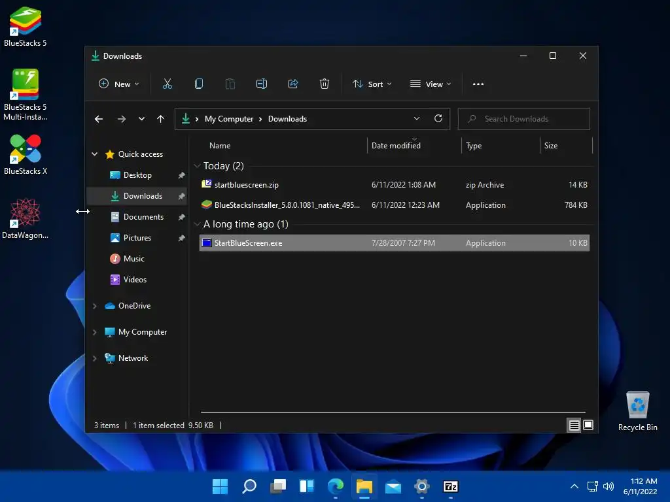Collapse the Today (2) group
The height and width of the screenshot is (502, 670).
[x=197, y=165]
